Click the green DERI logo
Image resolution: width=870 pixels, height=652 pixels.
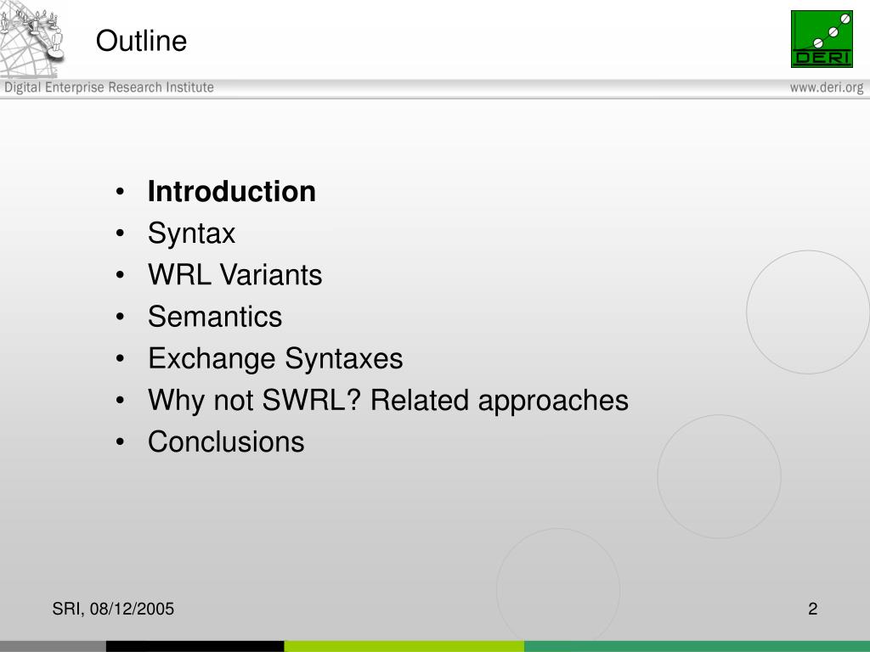[x=822, y=39]
